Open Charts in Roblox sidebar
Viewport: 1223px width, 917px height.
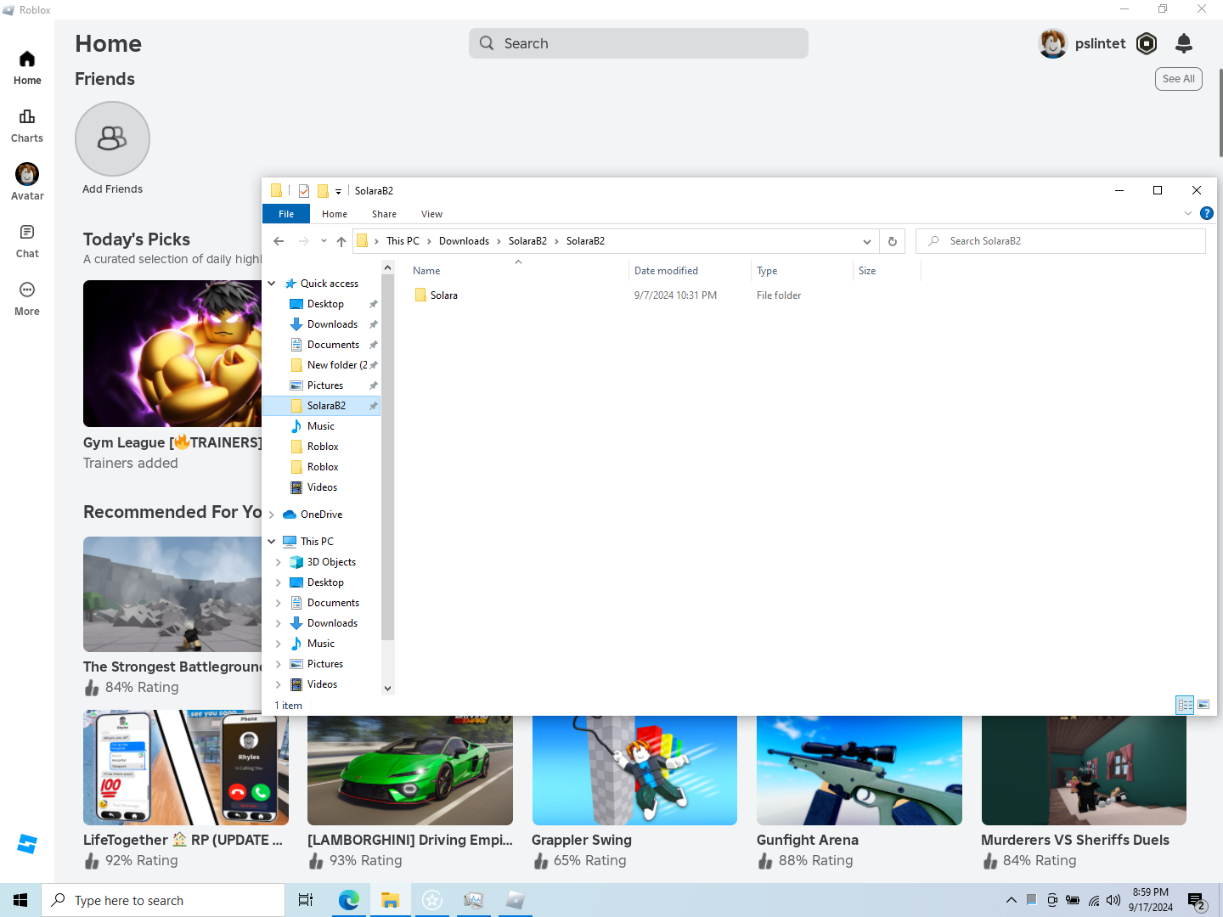tap(27, 125)
